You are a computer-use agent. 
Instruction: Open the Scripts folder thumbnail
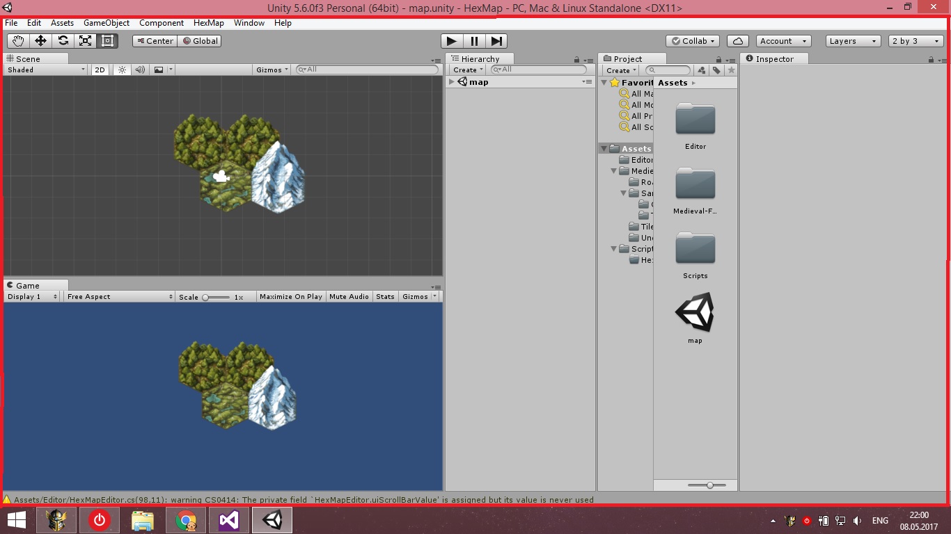click(x=695, y=248)
